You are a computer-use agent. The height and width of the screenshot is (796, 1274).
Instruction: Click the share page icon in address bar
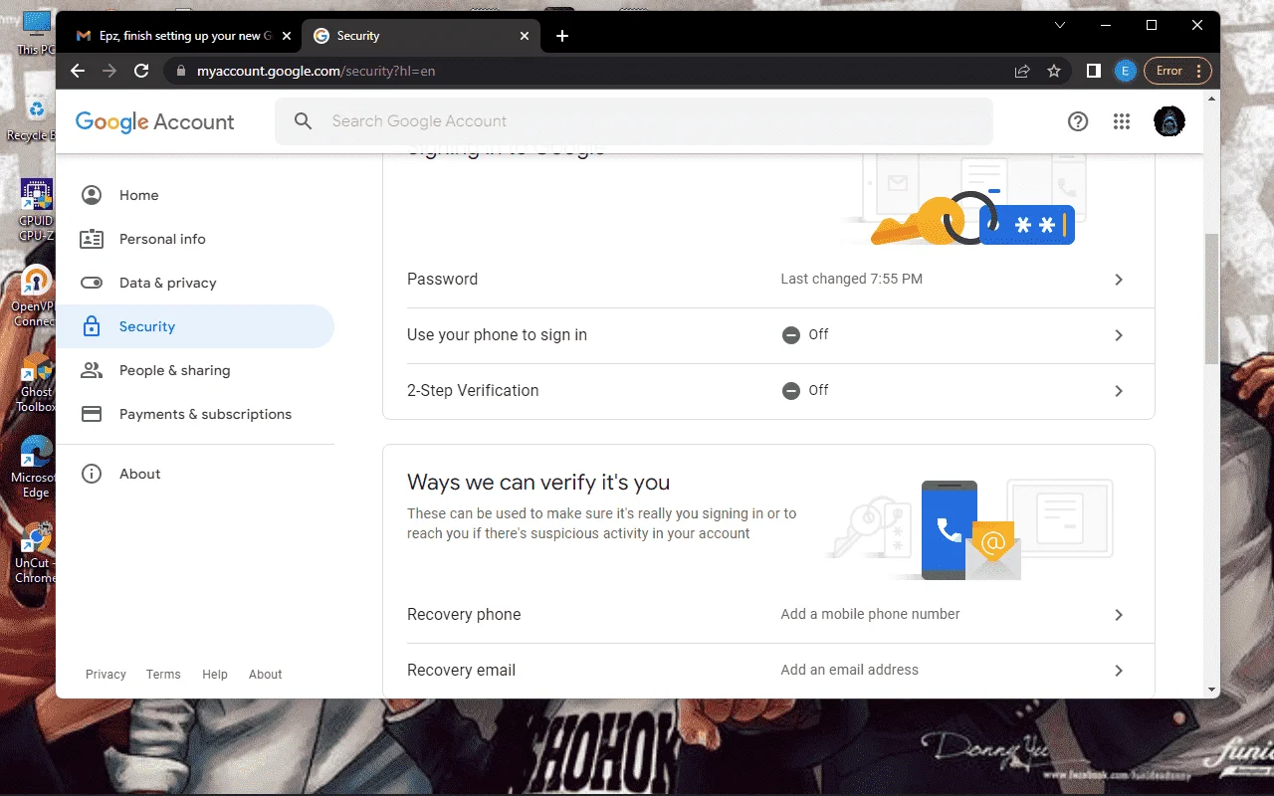pyautogui.click(x=1022, y=71)
